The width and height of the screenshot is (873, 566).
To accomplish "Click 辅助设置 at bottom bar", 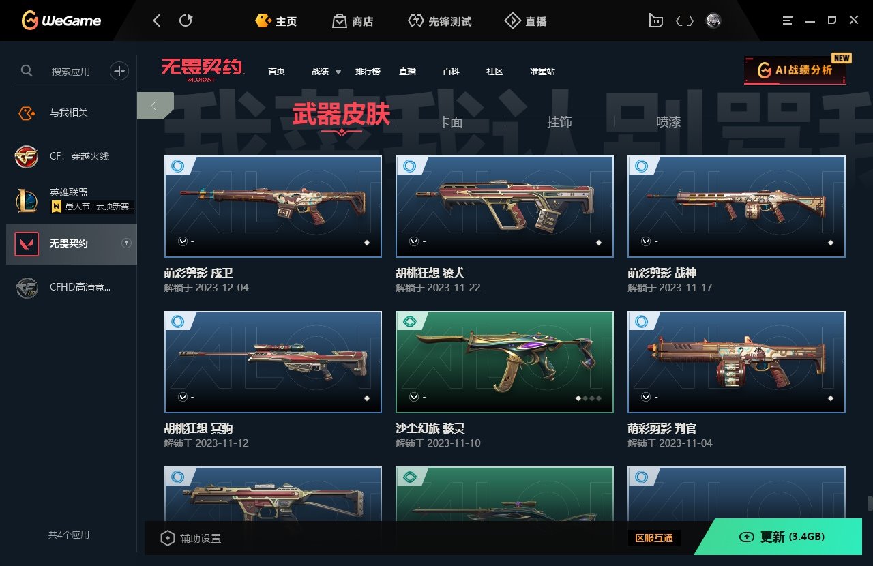I will pyautogui.click(x=191, y=538).
